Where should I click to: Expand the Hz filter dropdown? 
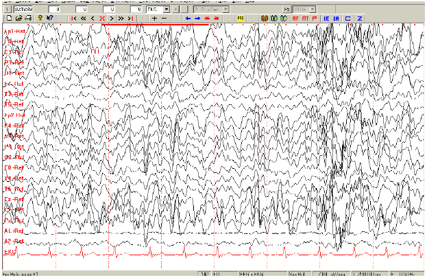313,10
